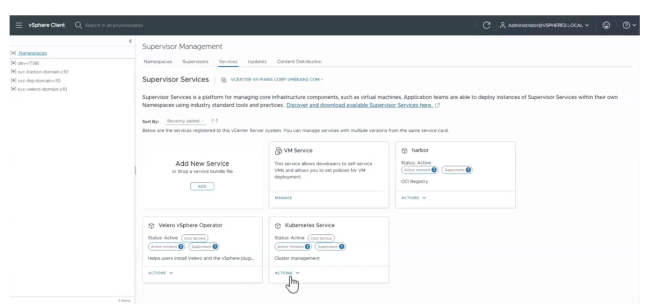Click the Cluster management description text

pos(297,258)
